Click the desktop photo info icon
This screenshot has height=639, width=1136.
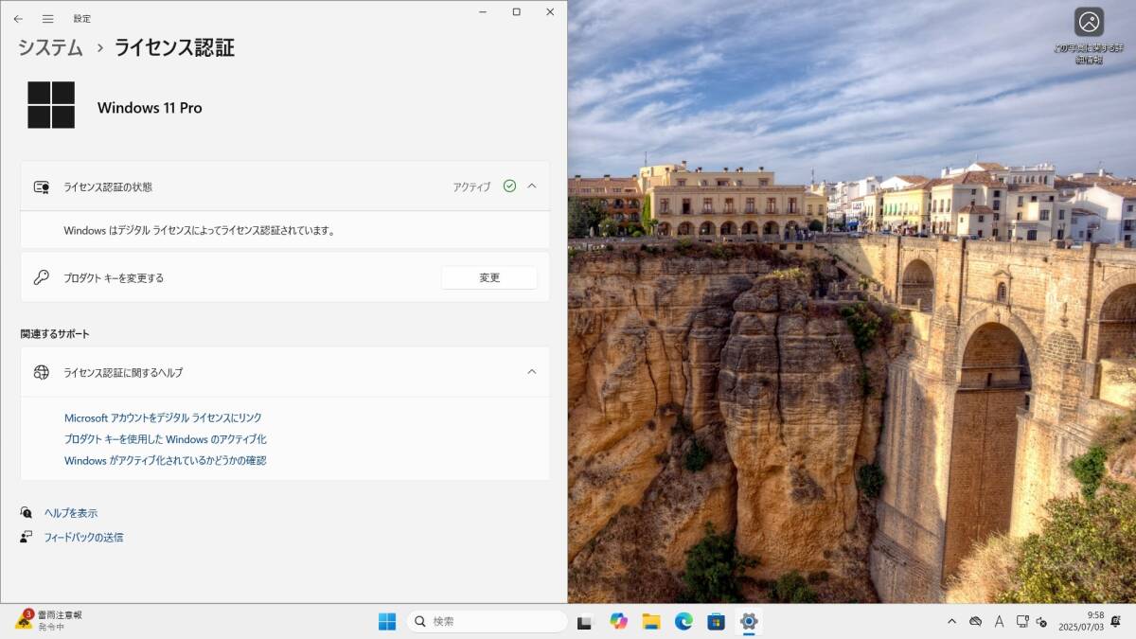[1089, 22]
